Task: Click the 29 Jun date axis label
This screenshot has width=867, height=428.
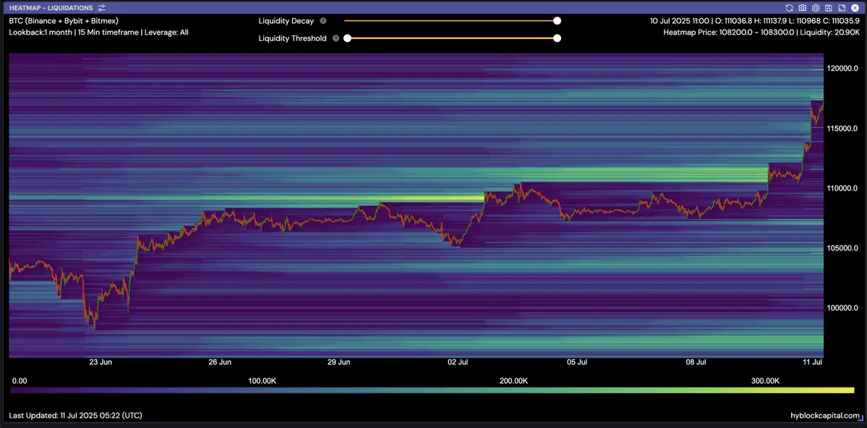Action: click(x=338, y=362)
